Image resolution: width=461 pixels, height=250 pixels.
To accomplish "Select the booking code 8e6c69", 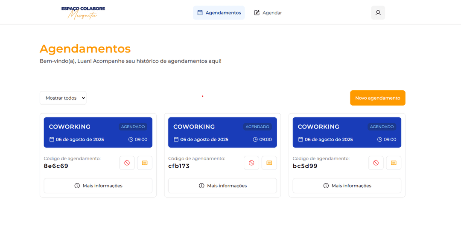I will (x=56, y=166).
